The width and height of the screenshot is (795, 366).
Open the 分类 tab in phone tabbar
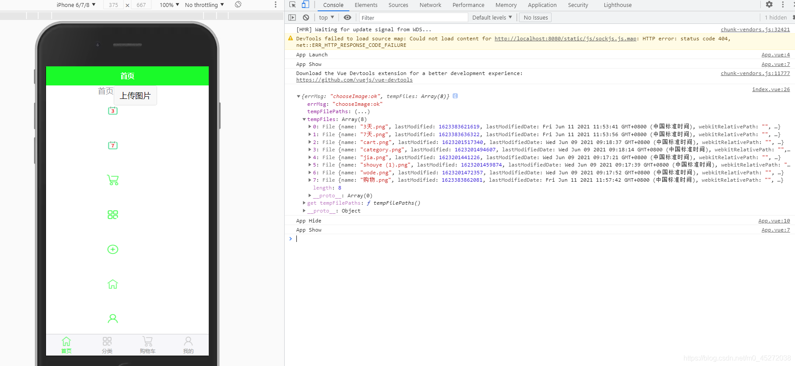[x=107, y=345]
